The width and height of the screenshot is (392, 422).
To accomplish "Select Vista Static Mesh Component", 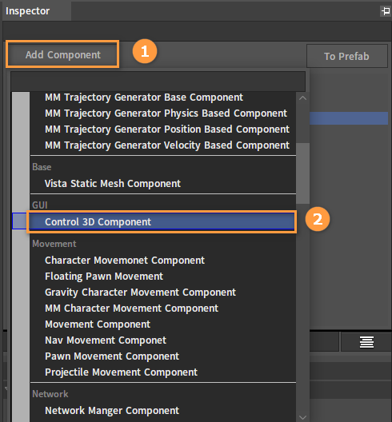I will (x=113, y=184).
